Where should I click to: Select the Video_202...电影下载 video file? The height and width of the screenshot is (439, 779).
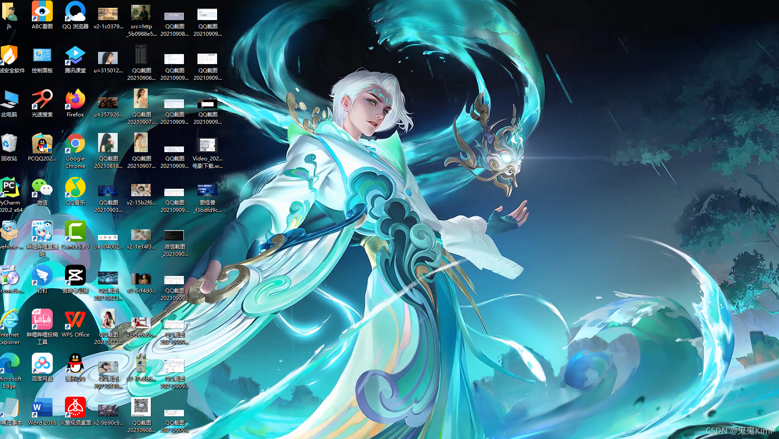(x=208, y=153)
